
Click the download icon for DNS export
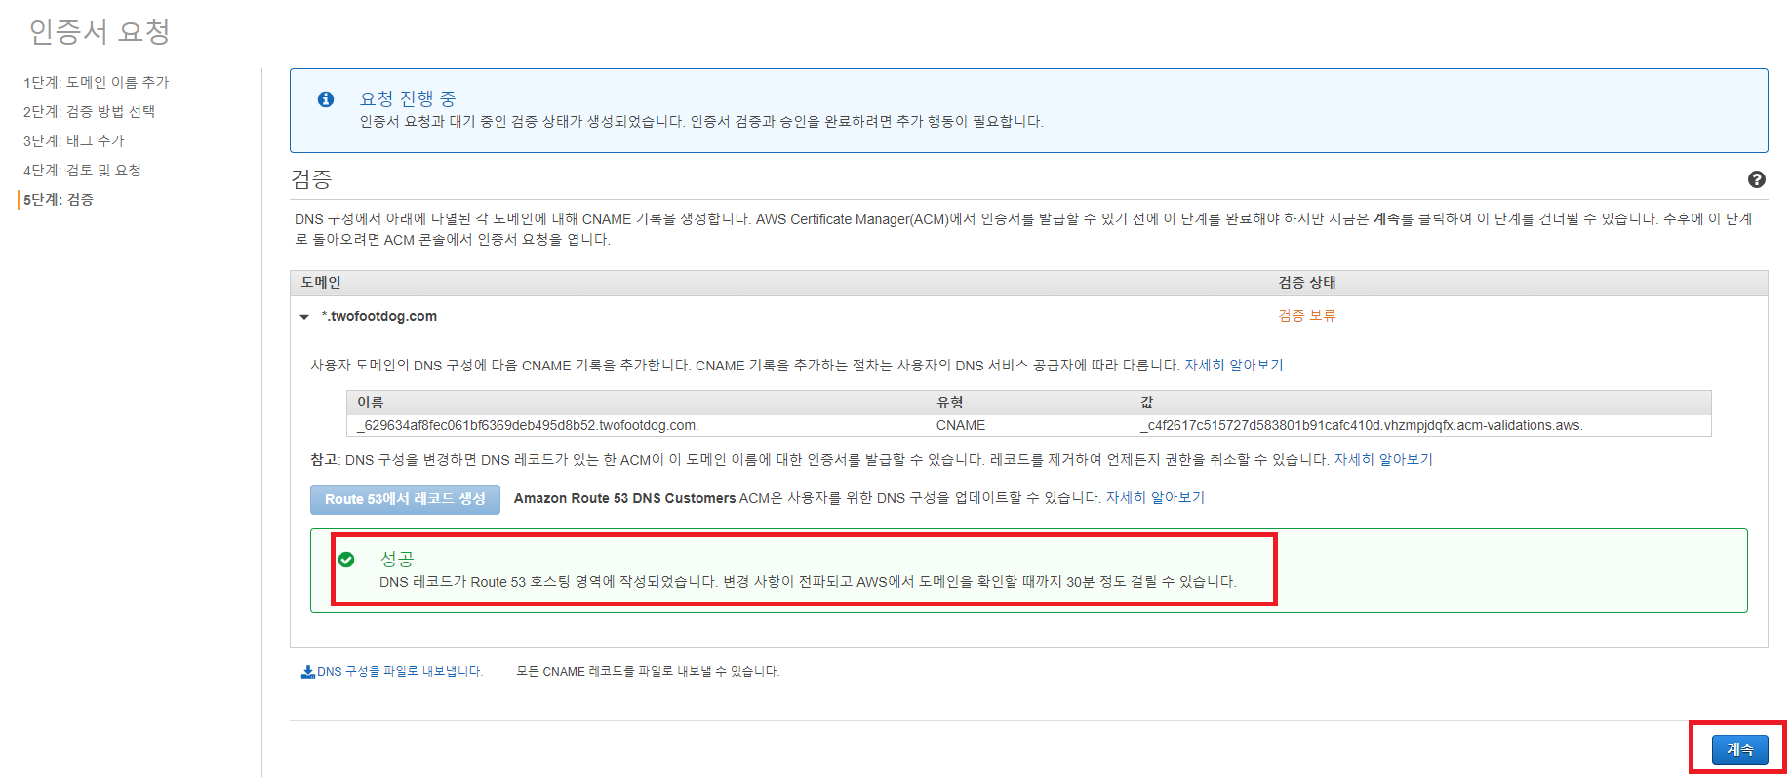pyautogui.click(x=307, y=672)
